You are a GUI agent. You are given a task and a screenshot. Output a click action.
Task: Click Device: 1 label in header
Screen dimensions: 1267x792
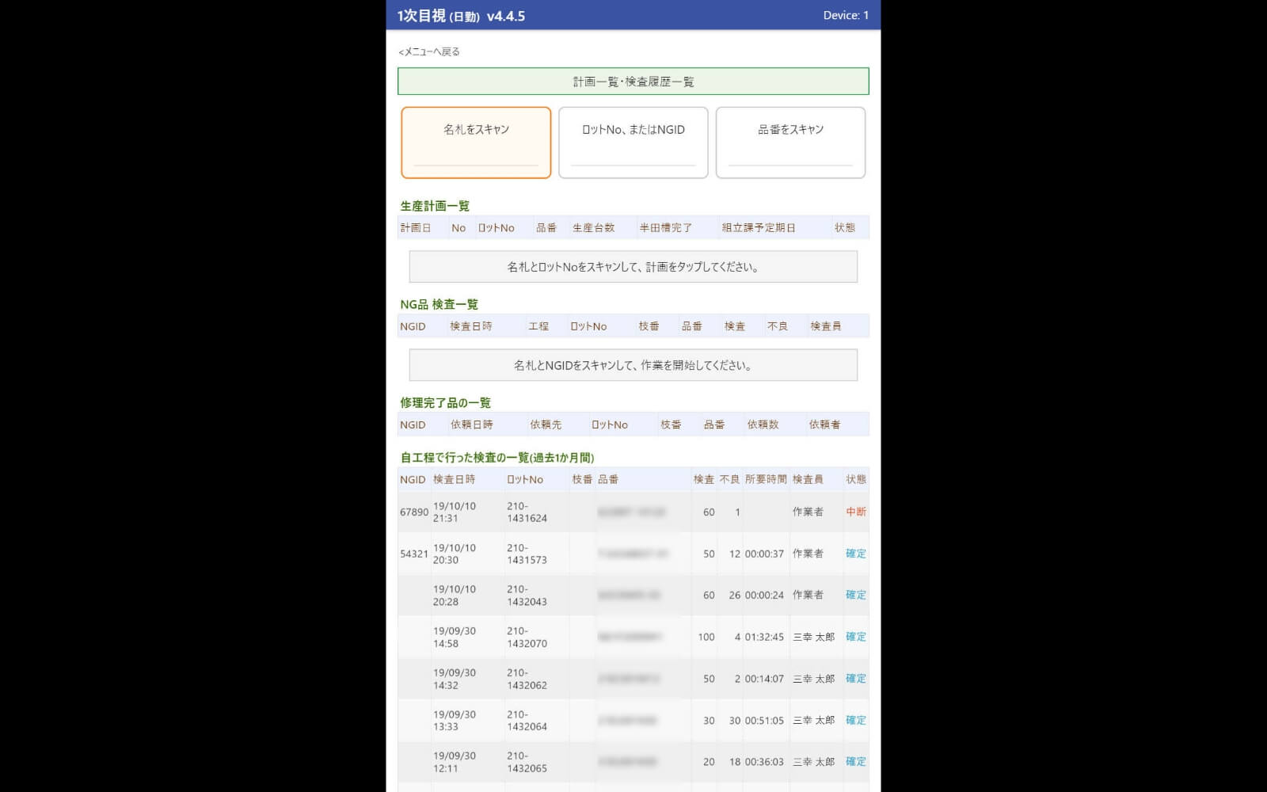tap(846, 15)
